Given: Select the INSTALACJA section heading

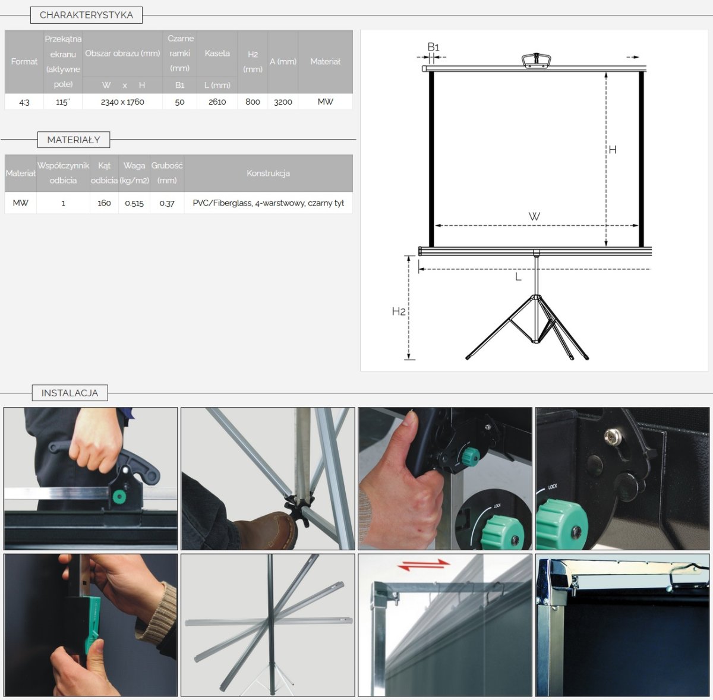Looking at the screenshot, I should pos(70,393).
